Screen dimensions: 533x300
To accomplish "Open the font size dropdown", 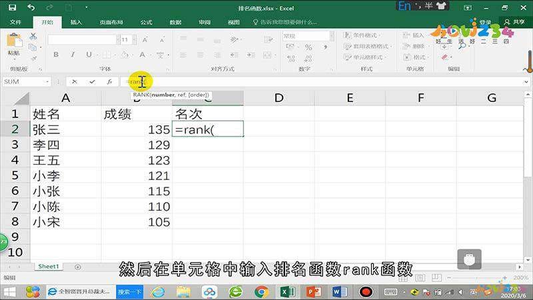I will [x=135, y=40].
